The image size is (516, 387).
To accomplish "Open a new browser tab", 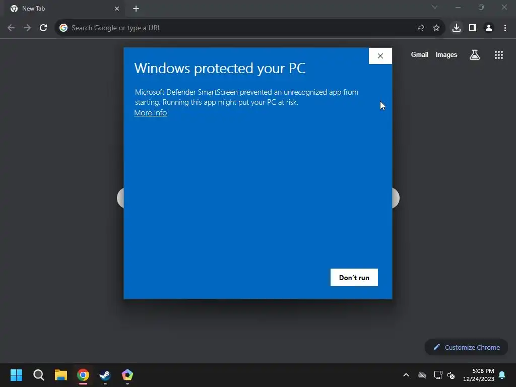I will pyautogui.click(x=136, y=9).
